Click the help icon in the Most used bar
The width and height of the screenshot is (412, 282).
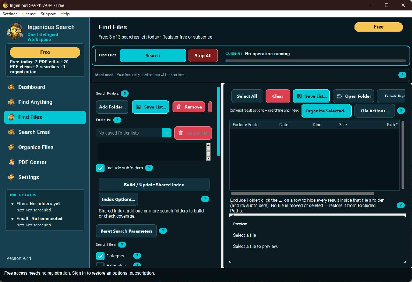(x=402, y=75)
